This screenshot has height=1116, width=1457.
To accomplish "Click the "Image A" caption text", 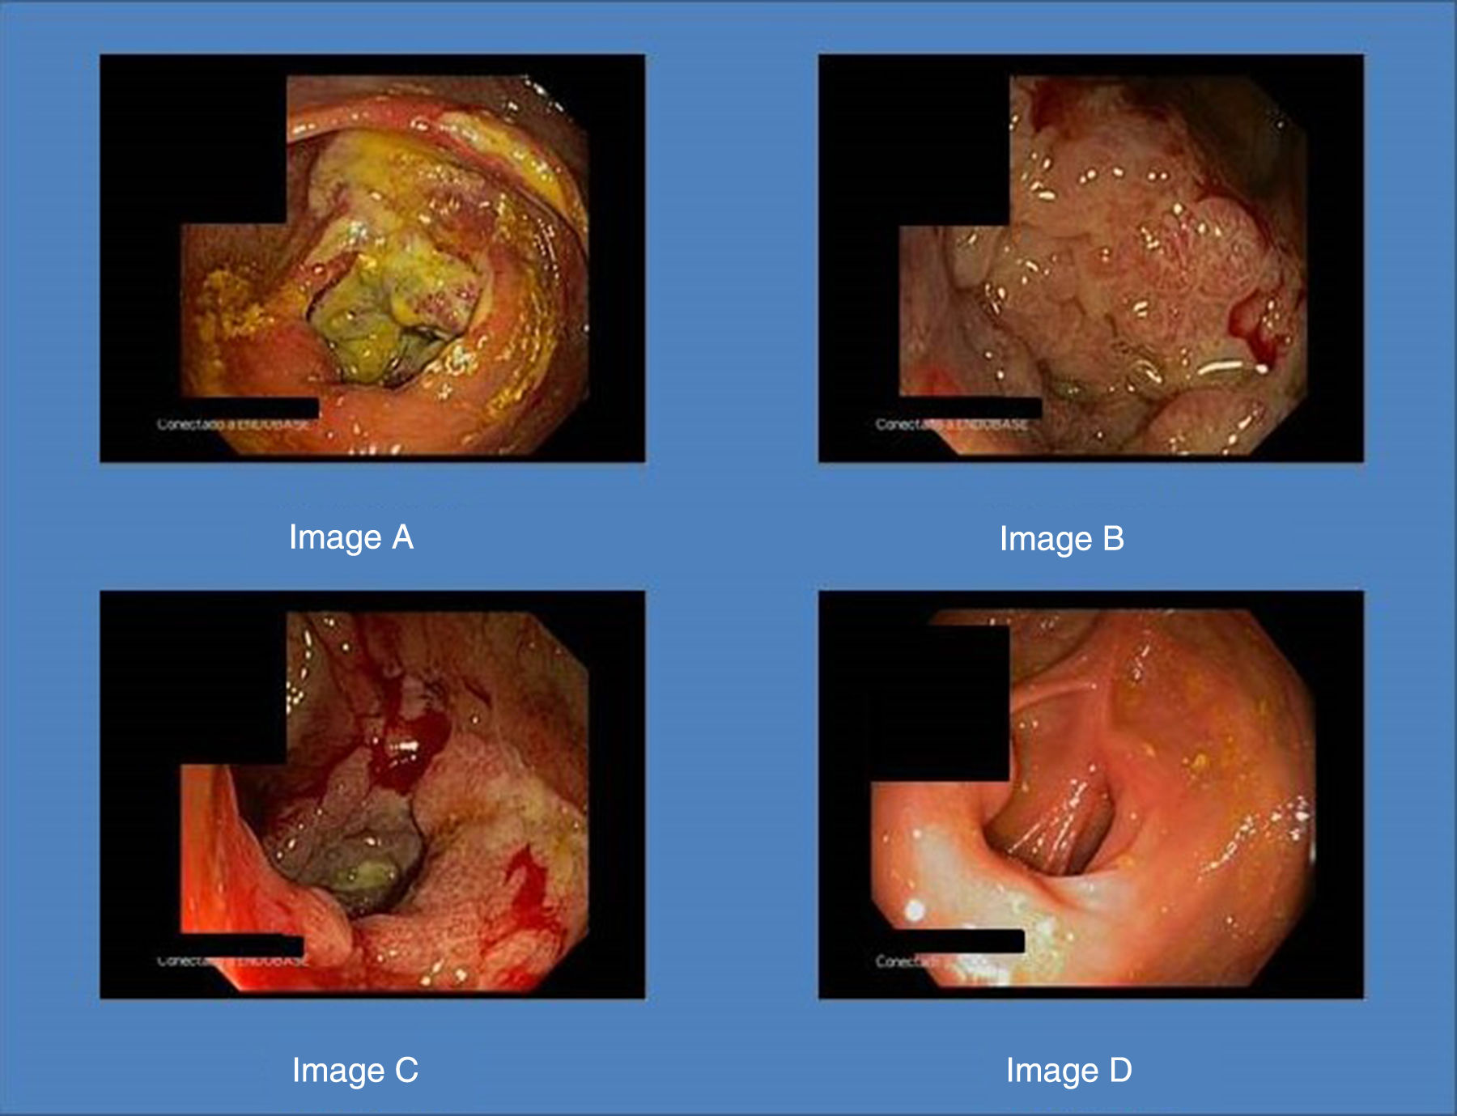I will (x=351, y=537).
